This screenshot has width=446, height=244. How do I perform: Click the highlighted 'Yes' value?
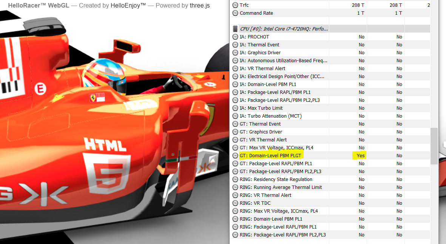pyautogui.click(x=360, y=156)
